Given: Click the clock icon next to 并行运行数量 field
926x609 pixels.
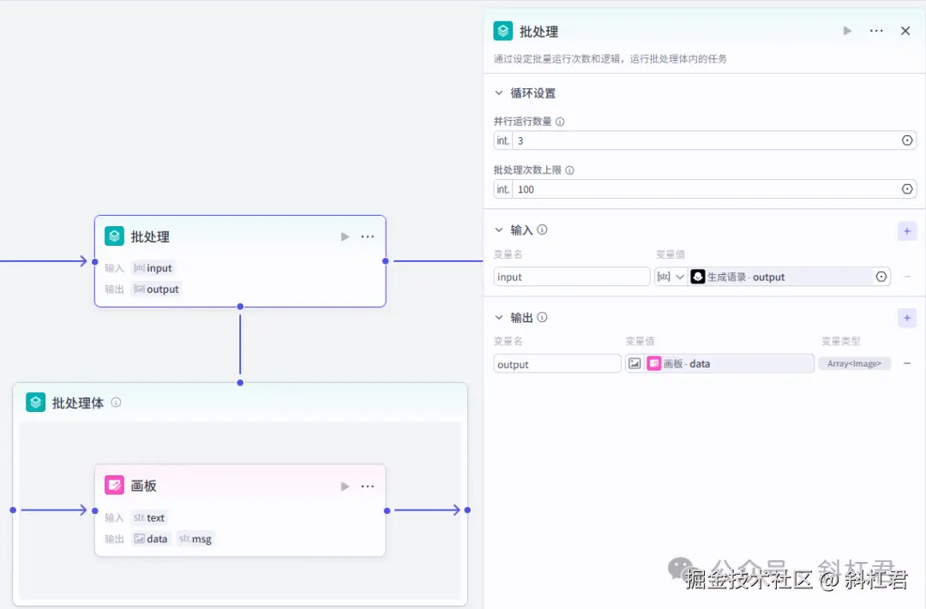Looking at the screenshot, I should pos(905,140).
